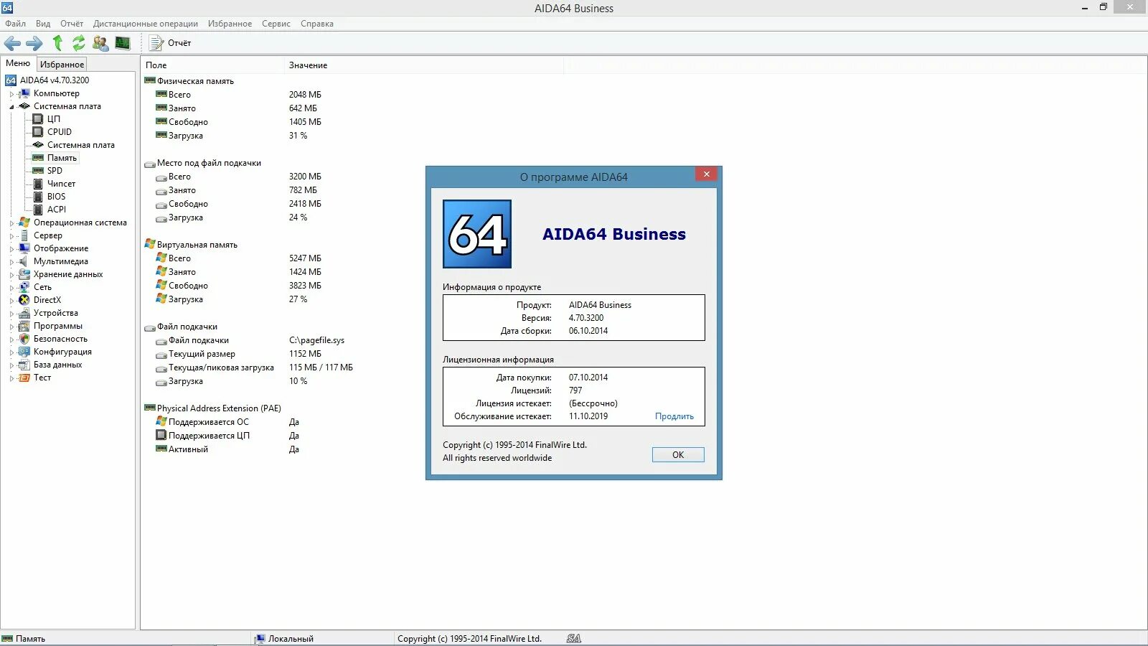
Task: Go back with the blue left arrow
Action: point(13,43)
